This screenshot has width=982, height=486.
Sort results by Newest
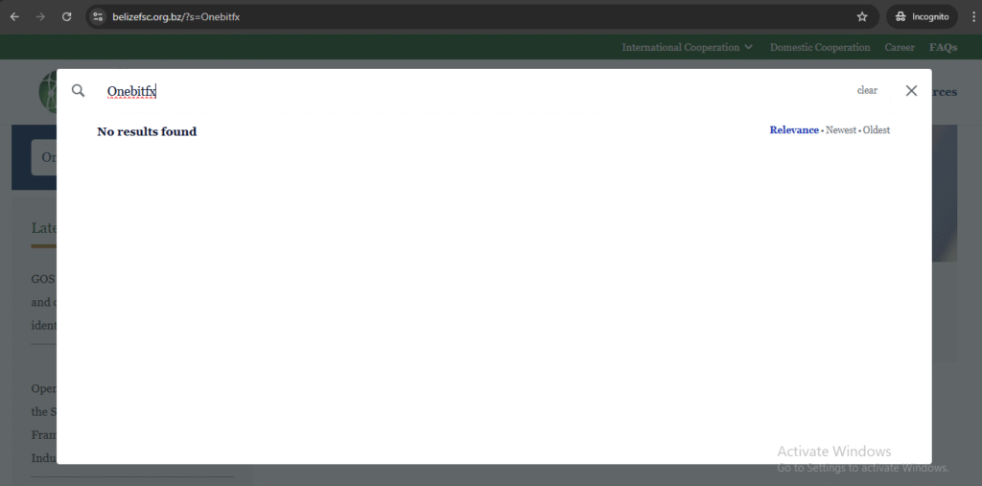coord(841,130)
